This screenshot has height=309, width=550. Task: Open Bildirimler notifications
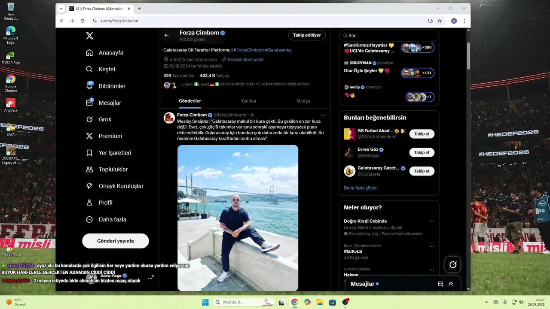click(x=106, y=86)
